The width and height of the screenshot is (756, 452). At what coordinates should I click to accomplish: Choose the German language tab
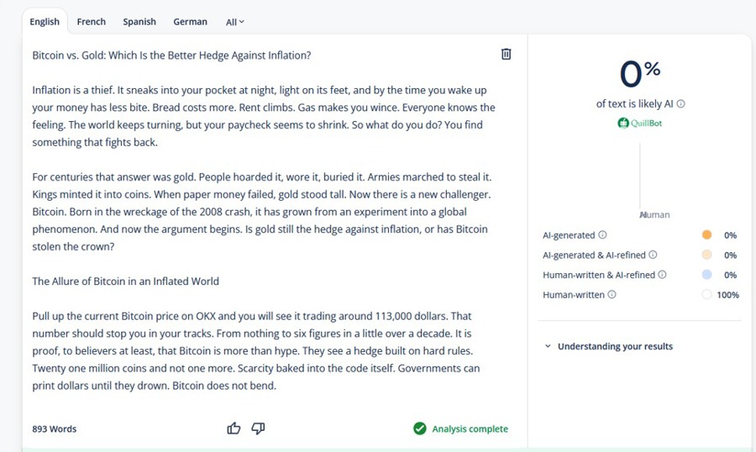[x=190, y=22]
